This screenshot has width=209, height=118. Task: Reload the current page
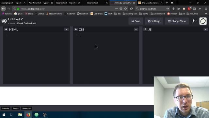pos(131,9)
